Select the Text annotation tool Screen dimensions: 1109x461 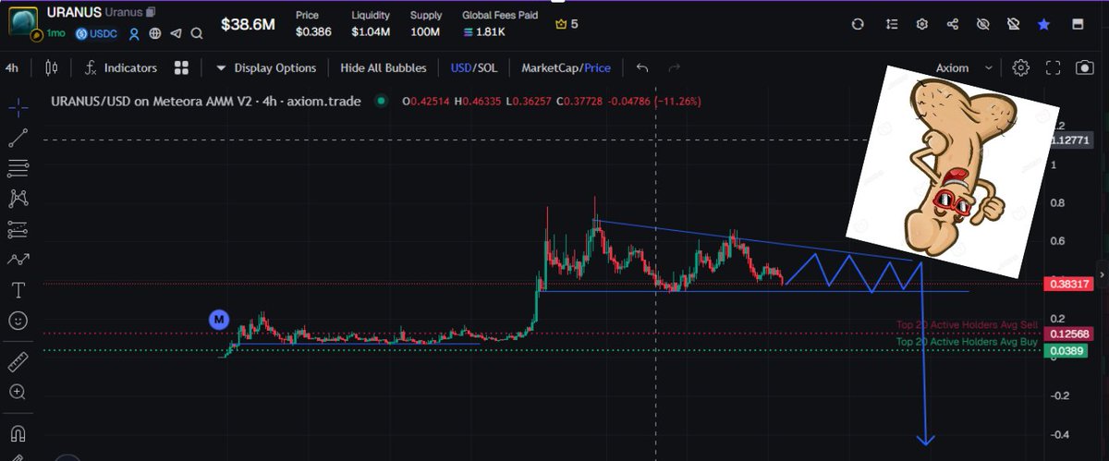[18, 290]
